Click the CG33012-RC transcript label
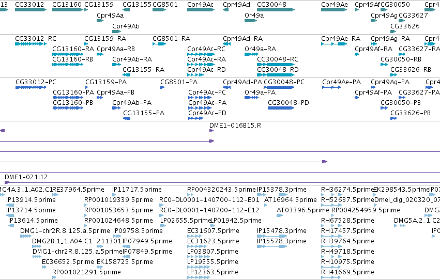This screenshot has width=440, height=280. coord(36,38)
